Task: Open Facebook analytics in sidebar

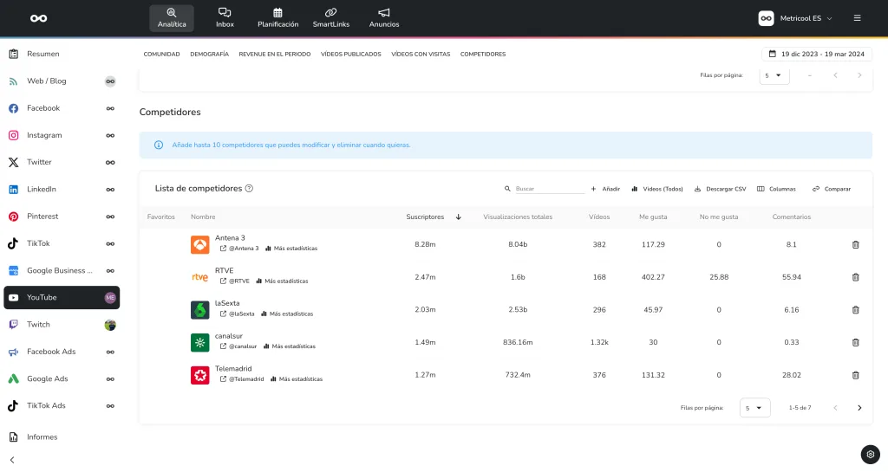Action: [62, 108]
